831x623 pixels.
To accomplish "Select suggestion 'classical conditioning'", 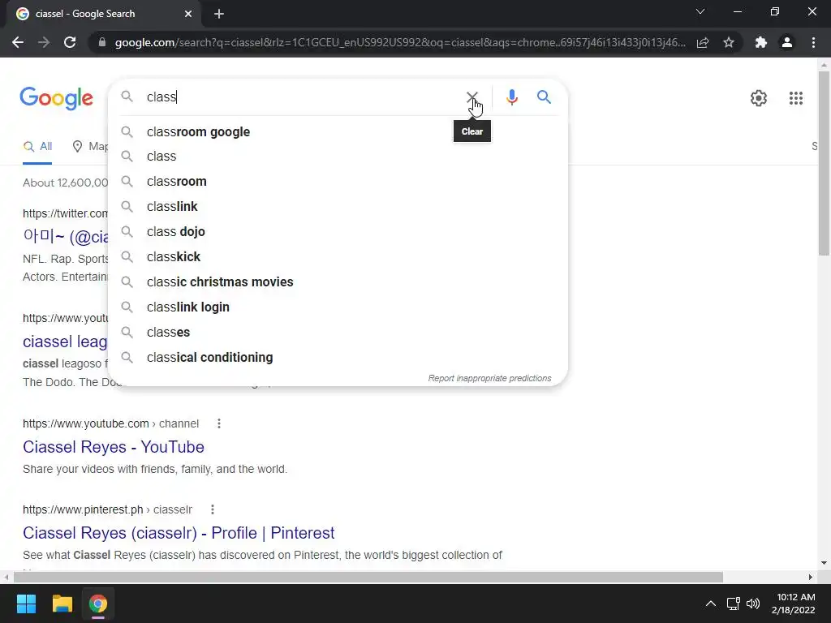I will point(338,358).
